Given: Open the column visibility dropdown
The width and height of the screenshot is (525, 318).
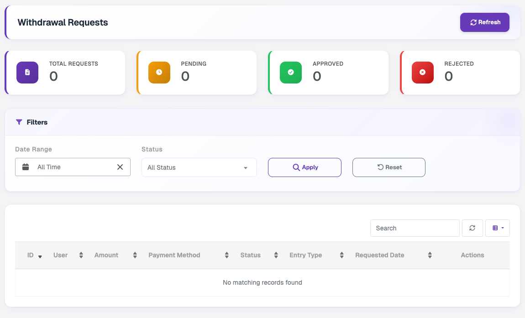Looking at the screenshot, I should coord(498,228).
